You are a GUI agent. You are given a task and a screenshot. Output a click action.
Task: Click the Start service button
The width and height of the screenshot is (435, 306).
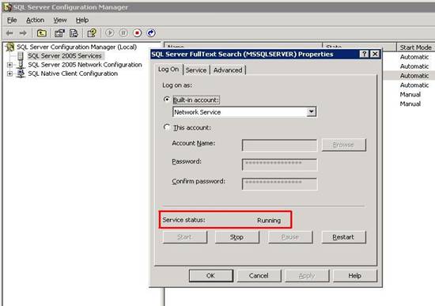point(185,237)
